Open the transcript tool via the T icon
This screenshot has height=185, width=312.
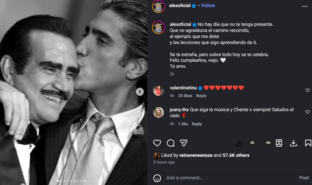pos(279,143)
